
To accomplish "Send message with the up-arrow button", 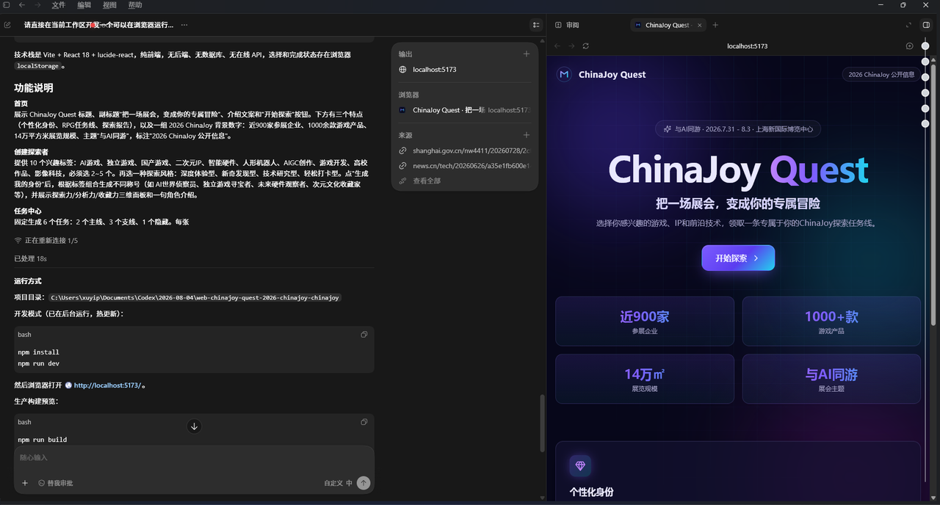I will pos(364,483).
